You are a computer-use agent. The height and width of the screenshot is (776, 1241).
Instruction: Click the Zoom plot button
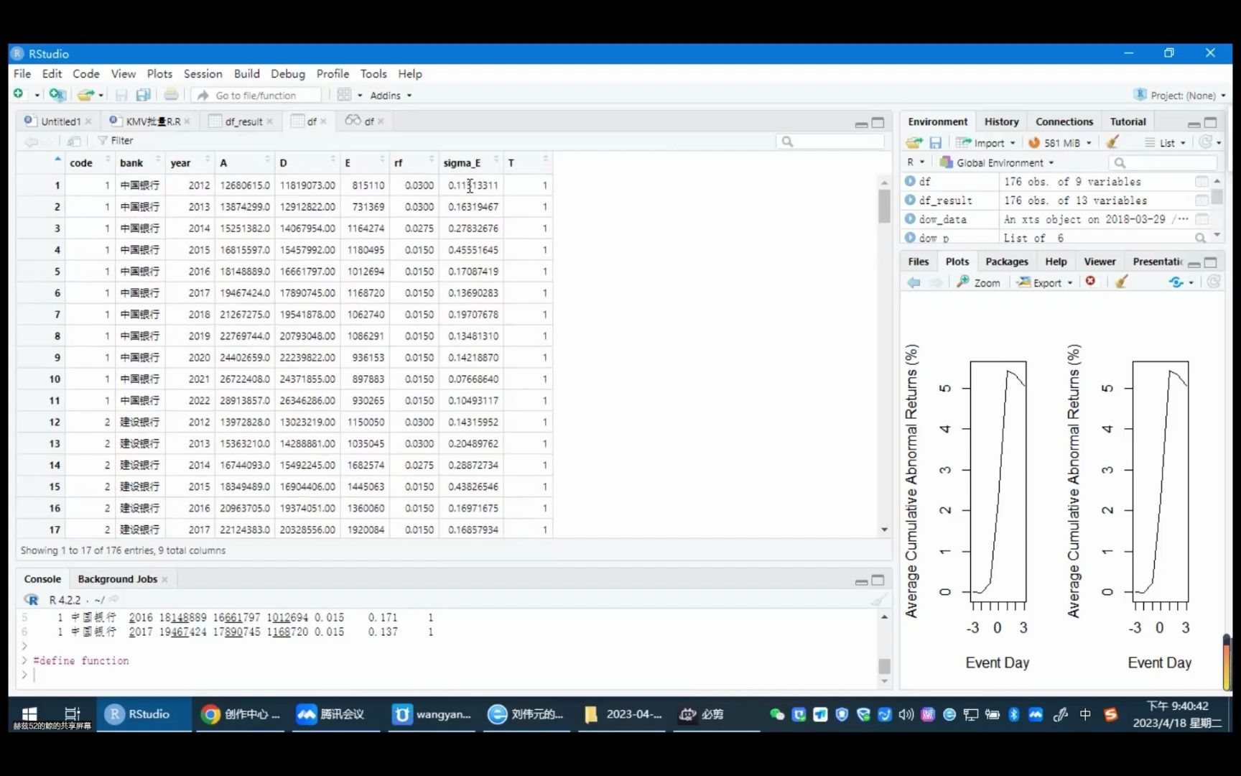pyautogui.click(x=978, y=282)
